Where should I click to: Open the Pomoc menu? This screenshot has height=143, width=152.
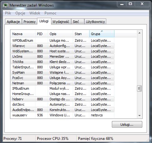(50, 13)
